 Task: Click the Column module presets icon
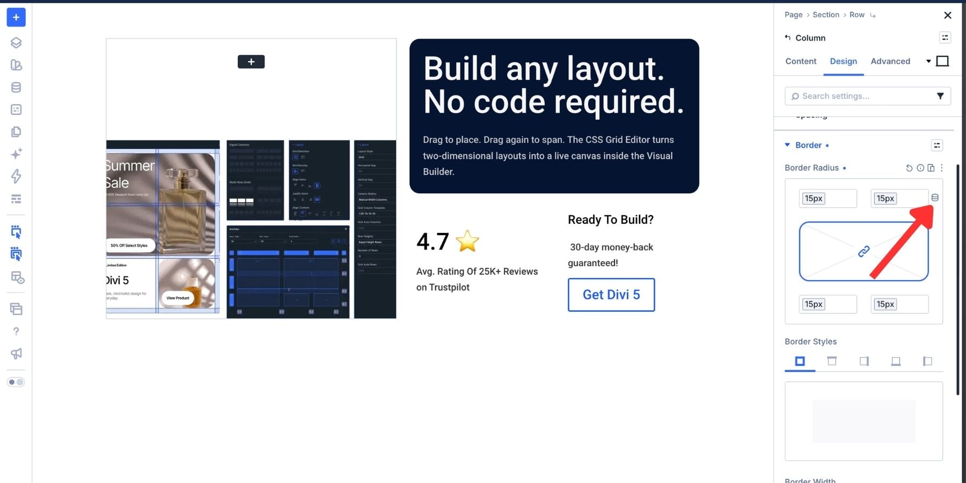click(x=945, y=38)
